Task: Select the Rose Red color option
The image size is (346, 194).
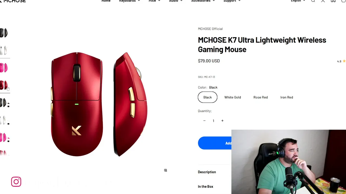Action: point(261,97)
